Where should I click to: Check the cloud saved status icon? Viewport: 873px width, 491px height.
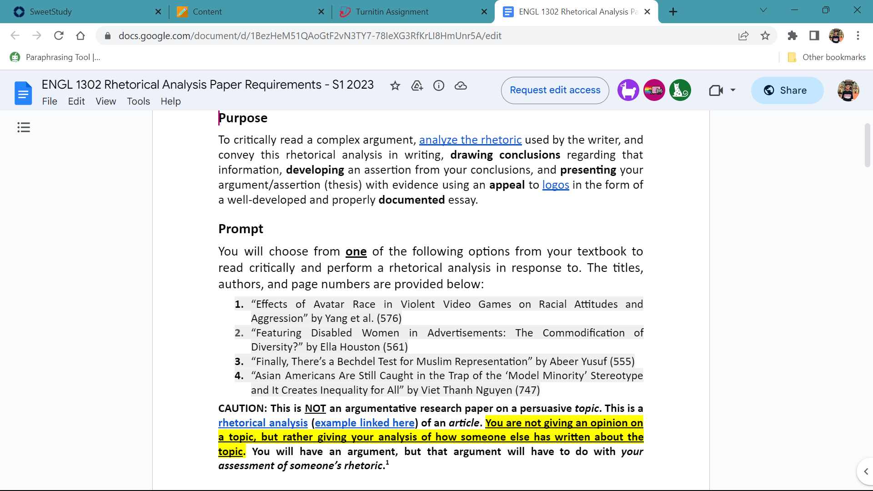tap(461, 85)
